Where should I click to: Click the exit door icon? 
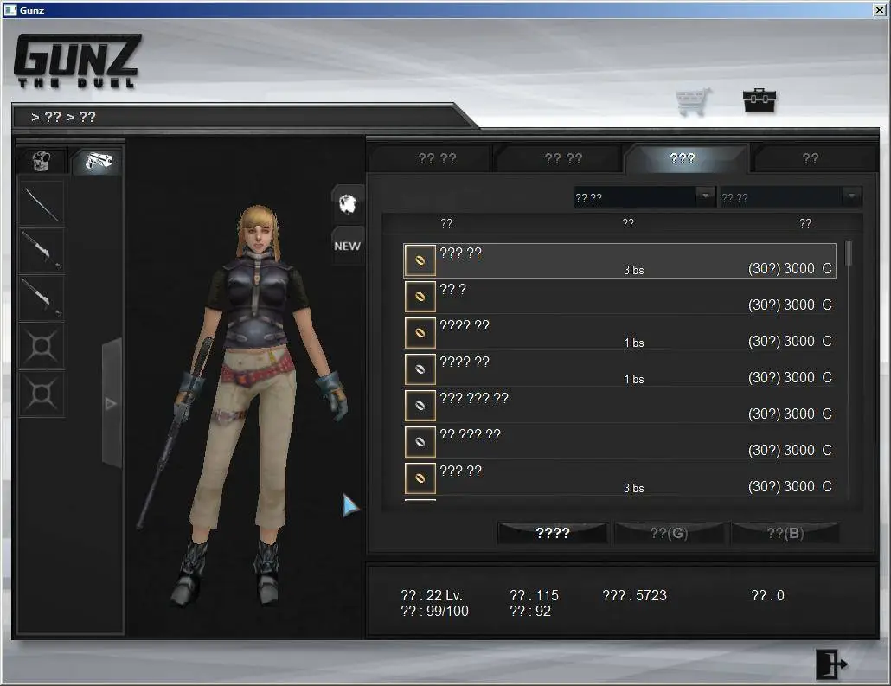(830, 664)
